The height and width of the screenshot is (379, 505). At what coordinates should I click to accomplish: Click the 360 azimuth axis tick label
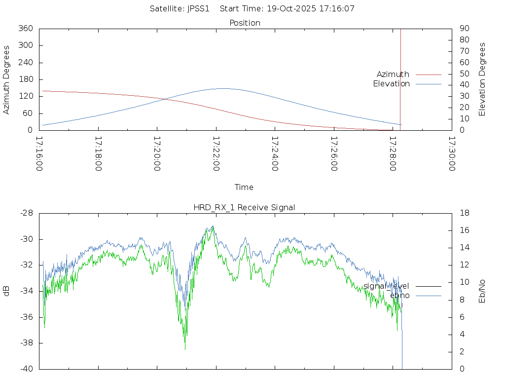pyautogui.click(x=25, y=29)
